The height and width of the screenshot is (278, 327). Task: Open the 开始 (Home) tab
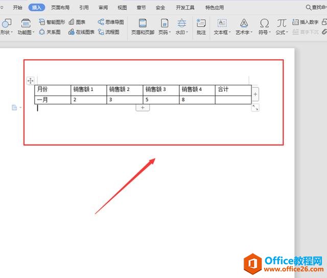coord(17,8)
